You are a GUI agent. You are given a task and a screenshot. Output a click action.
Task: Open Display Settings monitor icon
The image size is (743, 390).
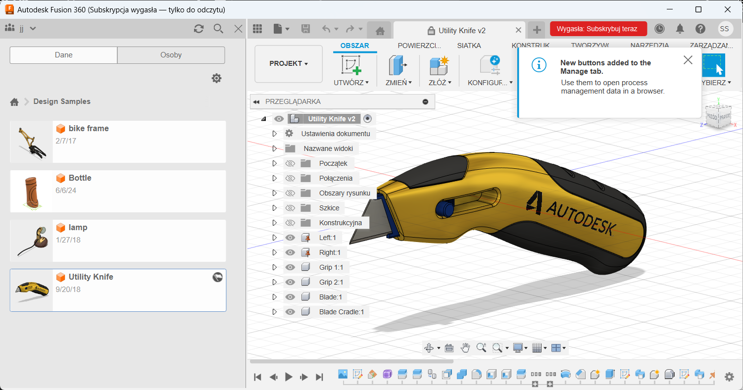click(x=518, y=348)
